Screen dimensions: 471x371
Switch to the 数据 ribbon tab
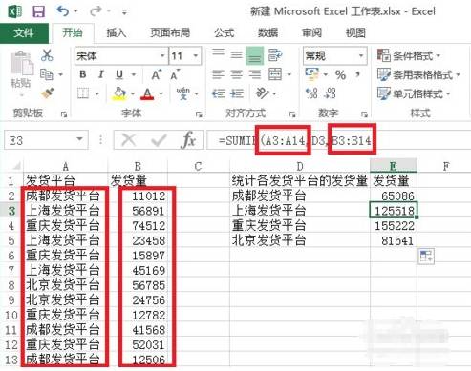[x=268, y=32]
